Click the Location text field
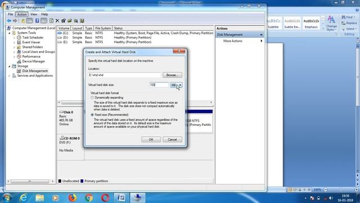Image resolution: width=360 pixels, height=203 pixels. [x=124, y=75]
